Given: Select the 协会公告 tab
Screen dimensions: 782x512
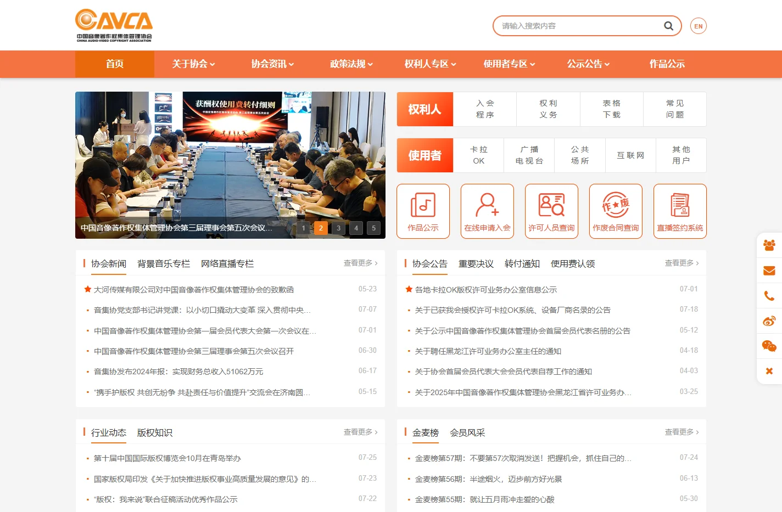Looking at the screenshot, I should [430, 264].
